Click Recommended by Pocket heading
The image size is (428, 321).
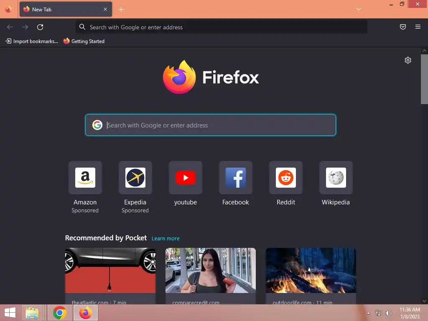[x=106, y=238]
